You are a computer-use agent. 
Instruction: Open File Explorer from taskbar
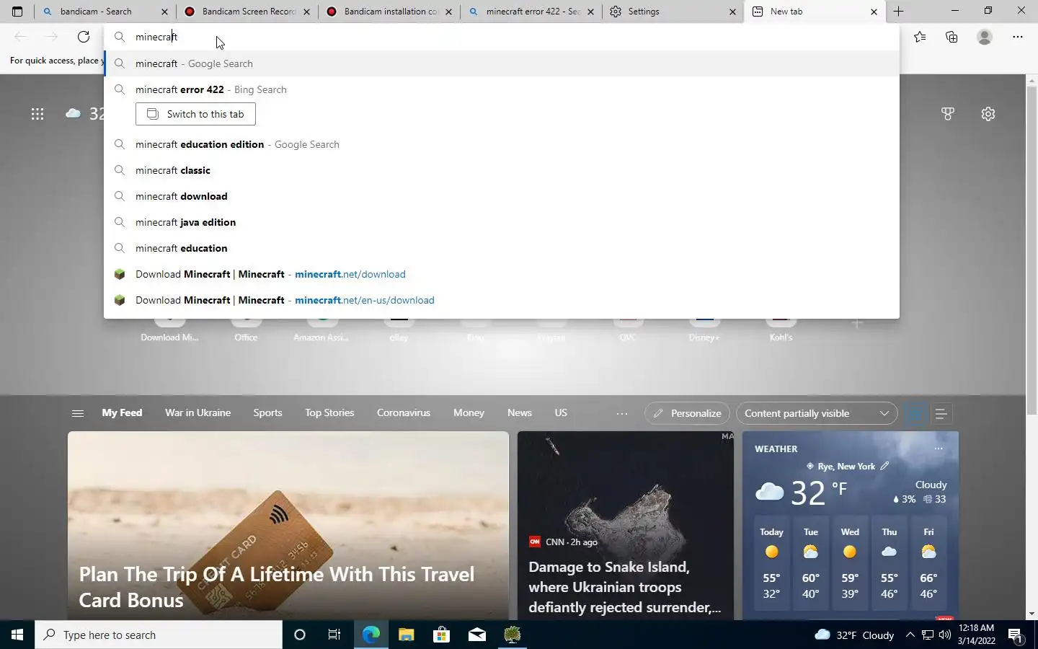[406, 635]
